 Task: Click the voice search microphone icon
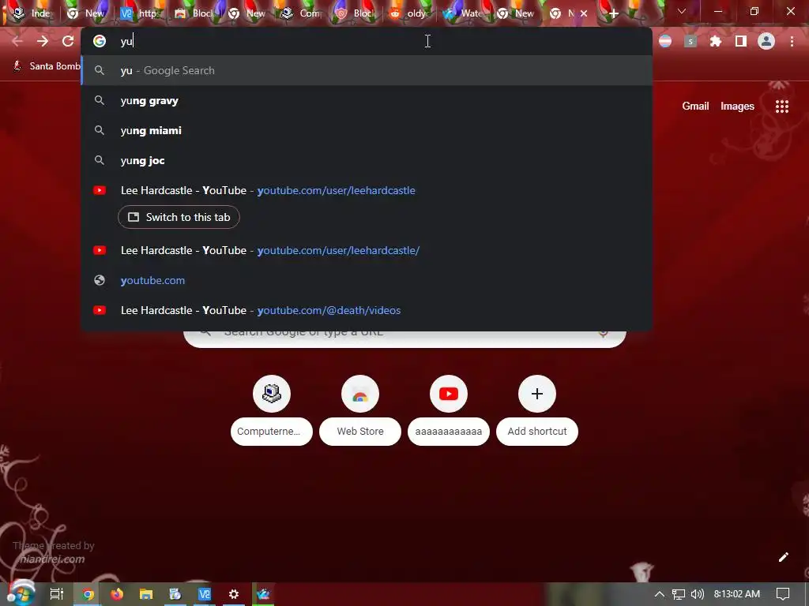click(x=603, y=332)
